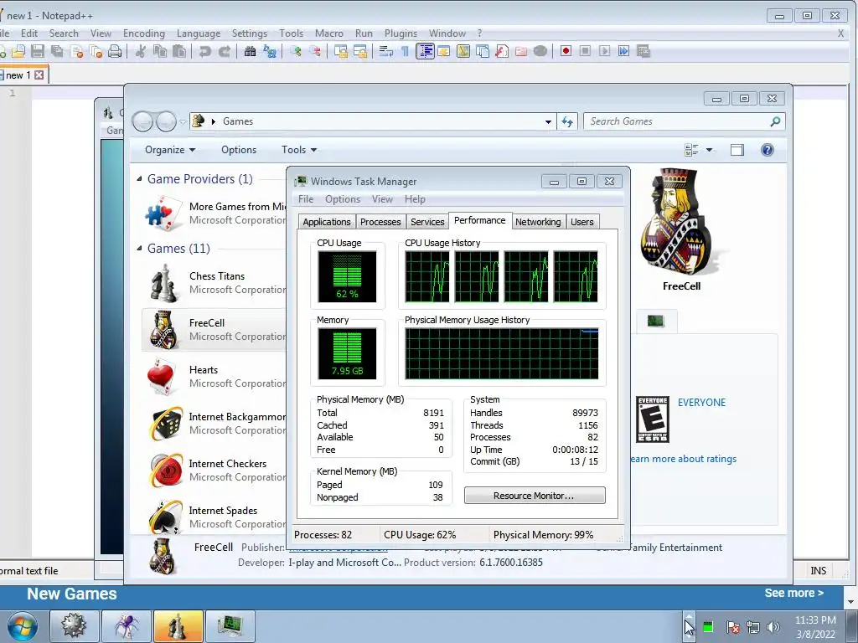Switch to the Users tab

point(581,221)
